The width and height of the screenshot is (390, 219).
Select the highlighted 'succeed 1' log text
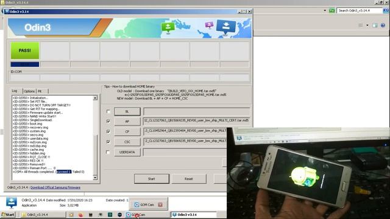[63, 172]
